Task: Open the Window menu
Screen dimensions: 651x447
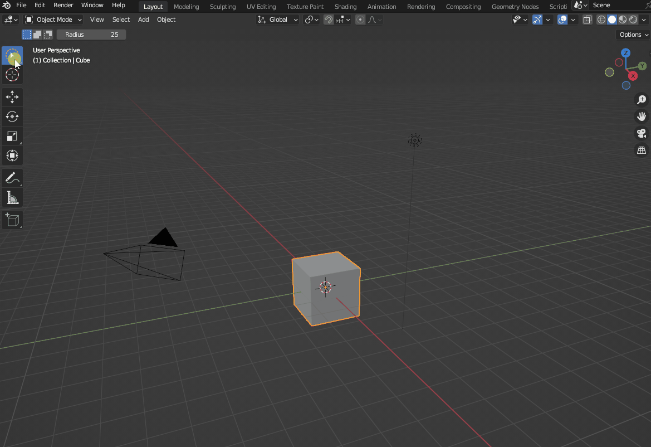Action: click(92, 6)
